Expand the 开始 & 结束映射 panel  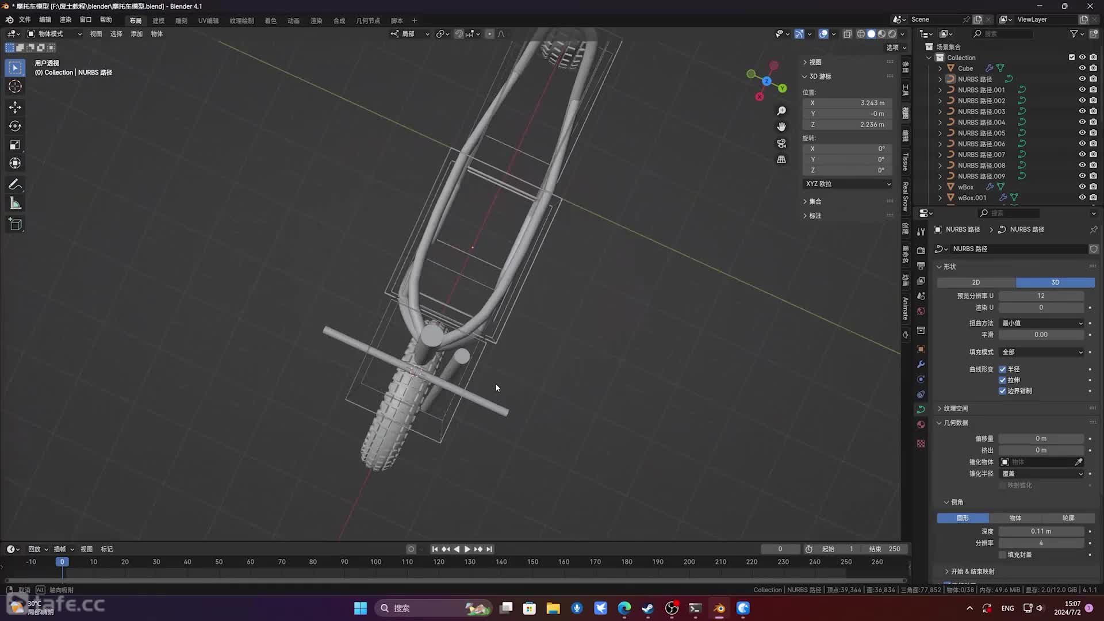[972, 572]
